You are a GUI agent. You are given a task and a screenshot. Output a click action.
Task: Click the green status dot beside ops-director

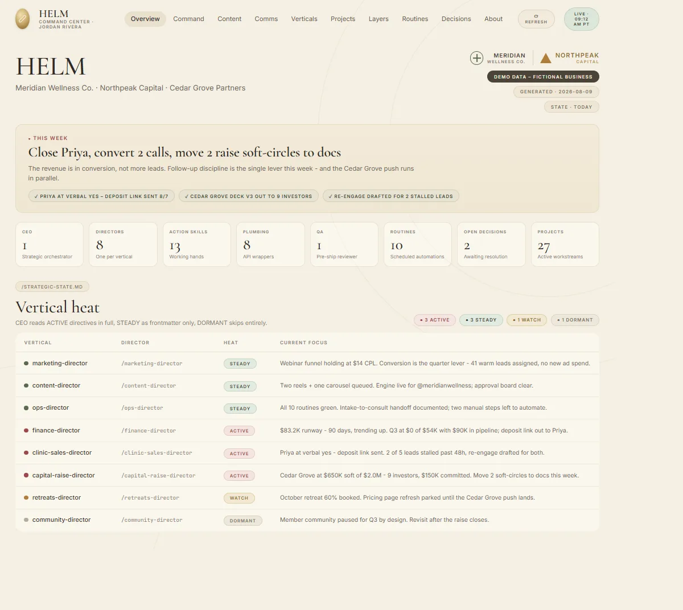point(26,408)
